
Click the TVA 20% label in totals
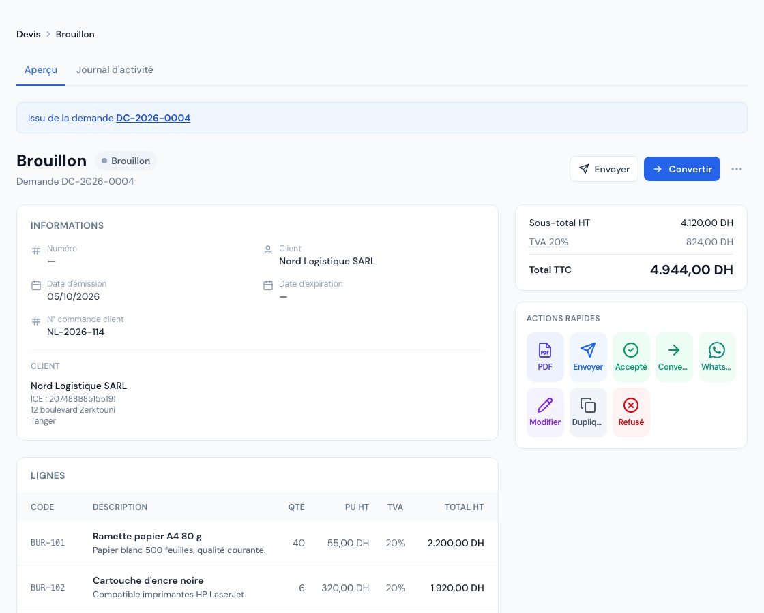[548, 242]
